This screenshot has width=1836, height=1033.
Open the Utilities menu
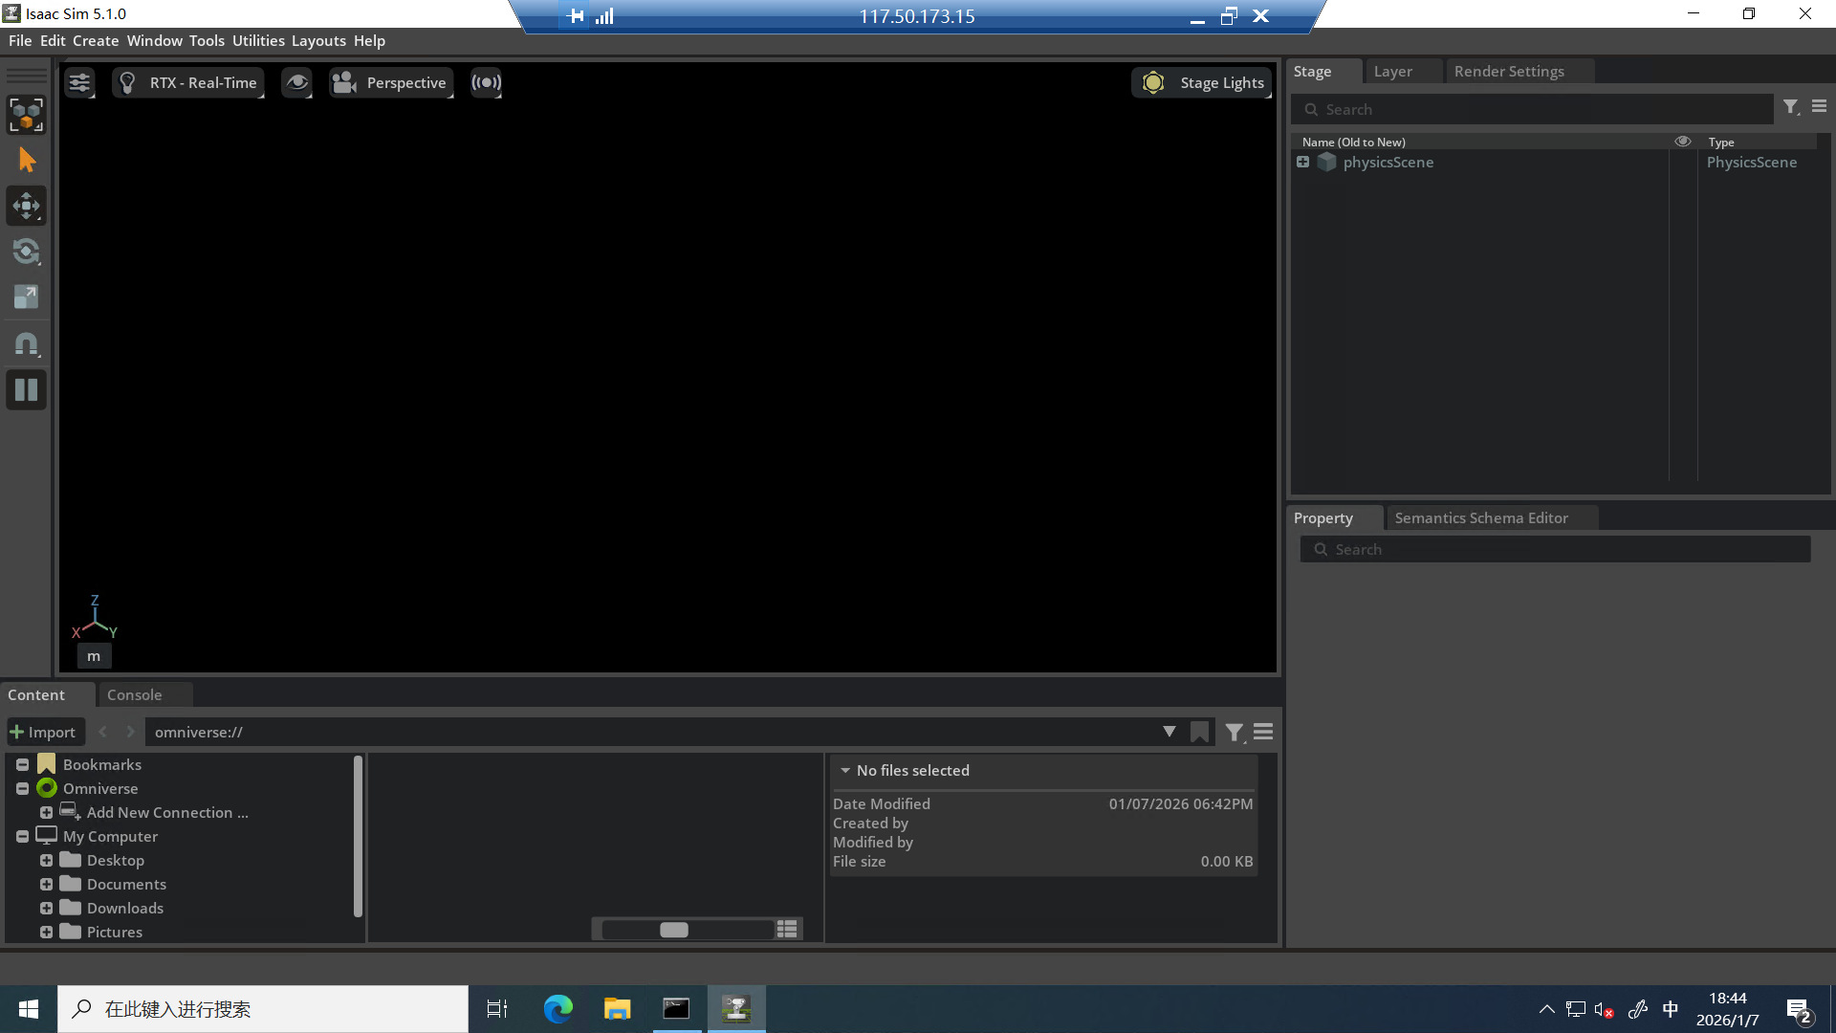pyautogui.click(x=258, y=41)
